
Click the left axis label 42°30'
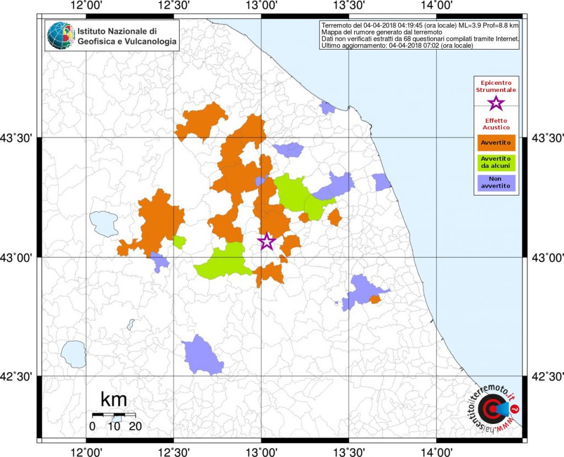coord(17,377)
